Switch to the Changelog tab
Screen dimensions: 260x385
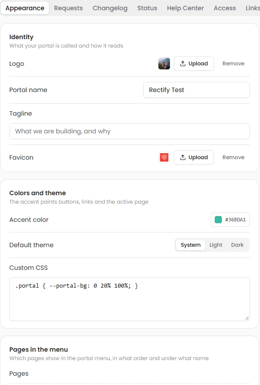tap(110, 8)
